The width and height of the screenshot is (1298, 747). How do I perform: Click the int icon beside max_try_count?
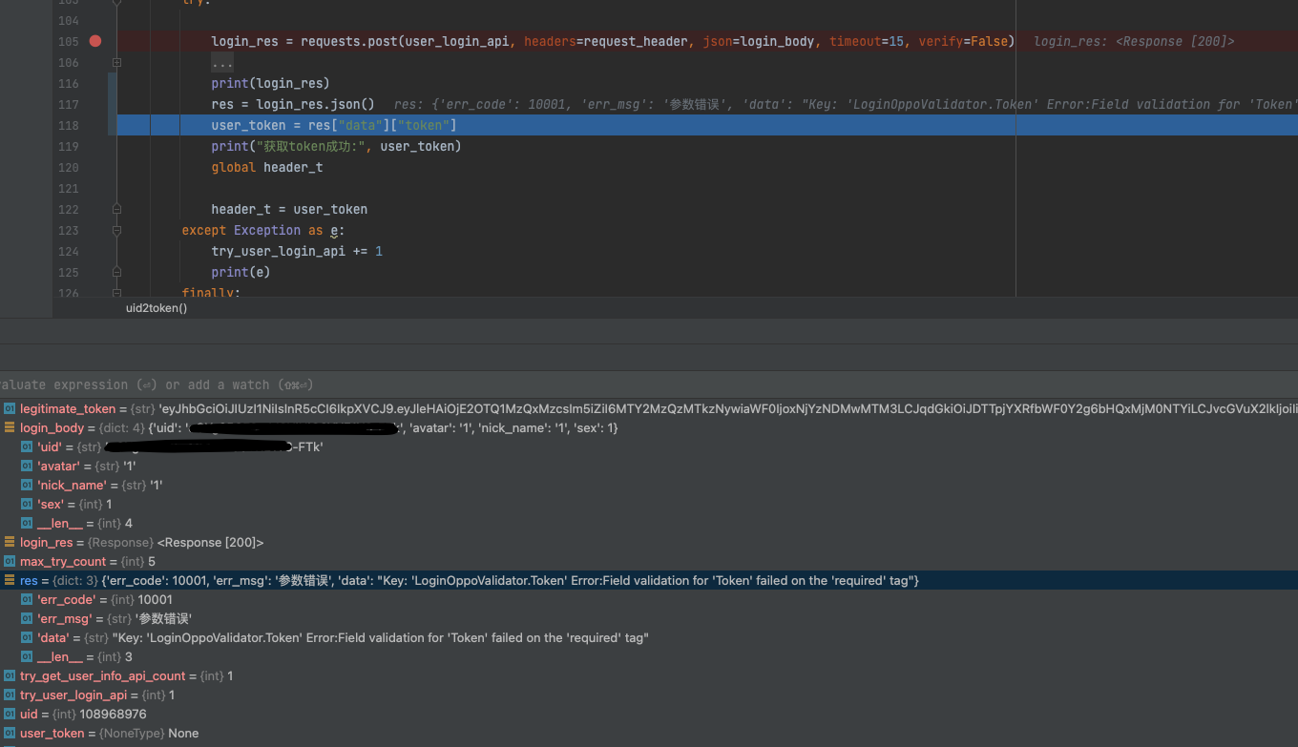(9, 561)
